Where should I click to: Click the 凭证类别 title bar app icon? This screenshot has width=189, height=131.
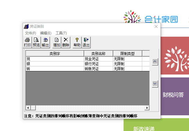pyautogui.click(x=26, y=26)
